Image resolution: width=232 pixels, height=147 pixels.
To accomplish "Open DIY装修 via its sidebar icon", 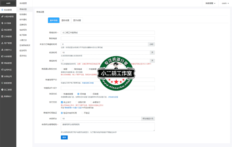I will coord(2,23).
